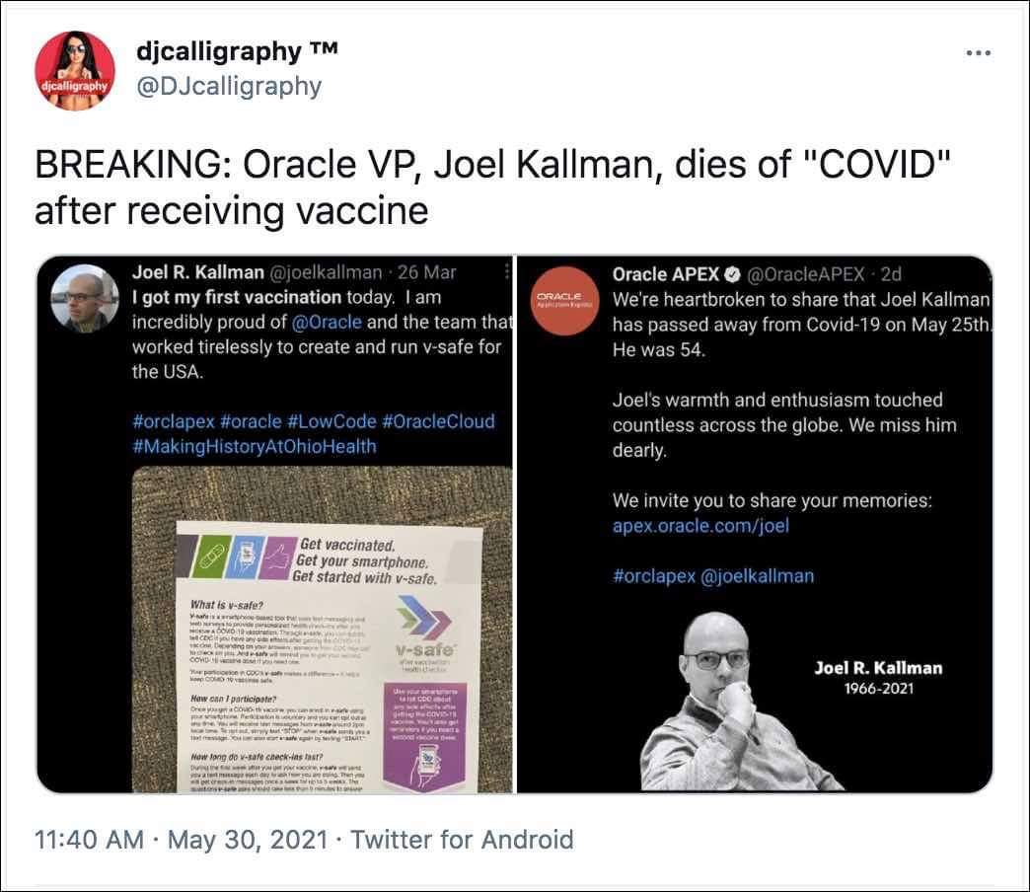Click the verified badge beside Oracle APEX
Screen dimensions: 1030x892
point(735,273)
